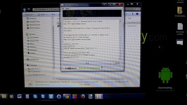Toggle the Explorer preview pane icon
Viewport: 187px width, 105px height.
click(x=132, y=14)
